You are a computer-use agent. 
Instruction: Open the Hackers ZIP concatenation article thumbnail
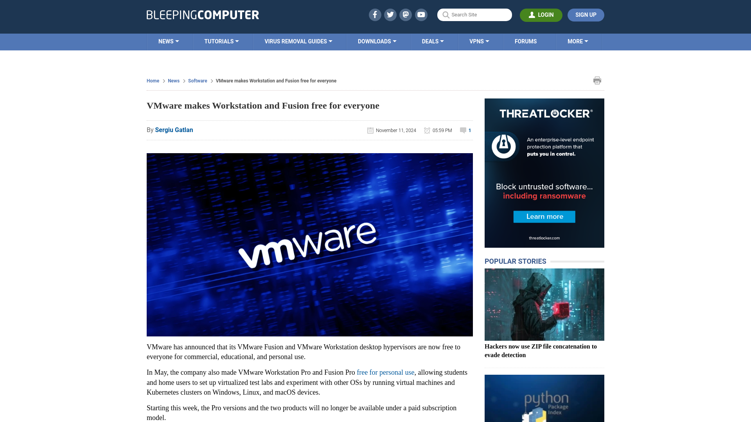click(x=544, y=304)
